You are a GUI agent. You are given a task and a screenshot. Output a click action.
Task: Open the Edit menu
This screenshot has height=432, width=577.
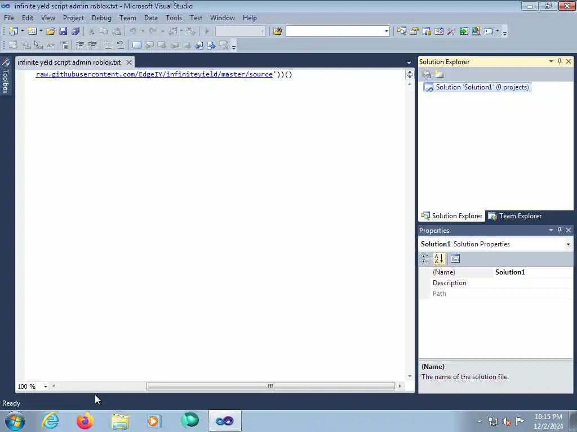pyautogui.click(x=28, y=18)
